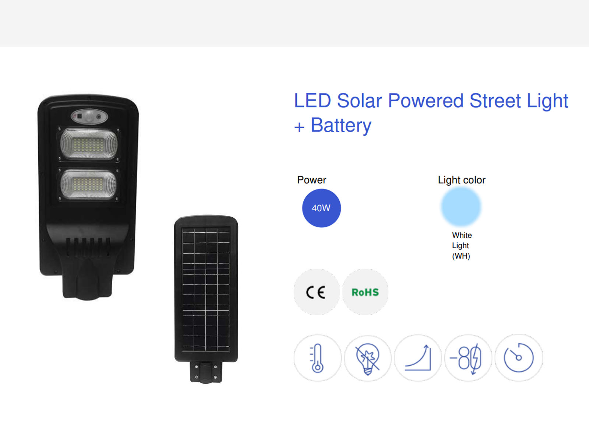Click the thermometer temperature icon
This screenshot has width=589, height=442.
(x=317, y=358)
